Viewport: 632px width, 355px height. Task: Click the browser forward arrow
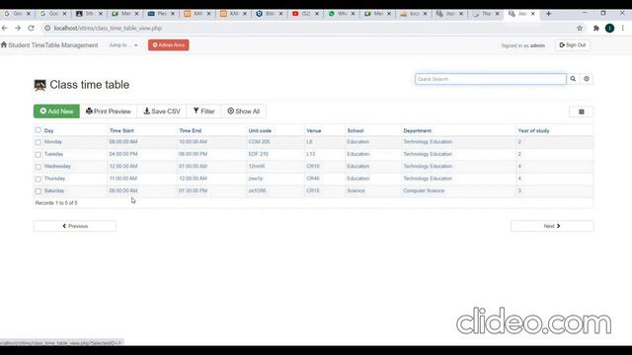[x=18, y=29]
